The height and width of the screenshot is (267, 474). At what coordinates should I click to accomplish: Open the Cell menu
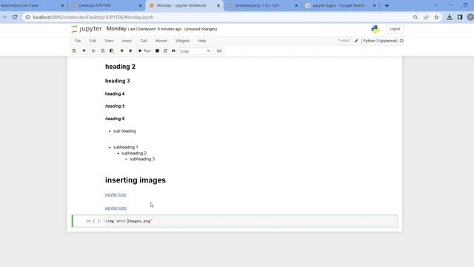click(x=144, y=41)
